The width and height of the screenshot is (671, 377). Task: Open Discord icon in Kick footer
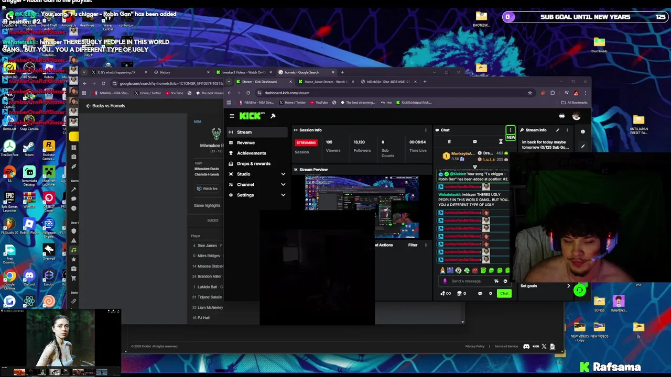(526, 346)
